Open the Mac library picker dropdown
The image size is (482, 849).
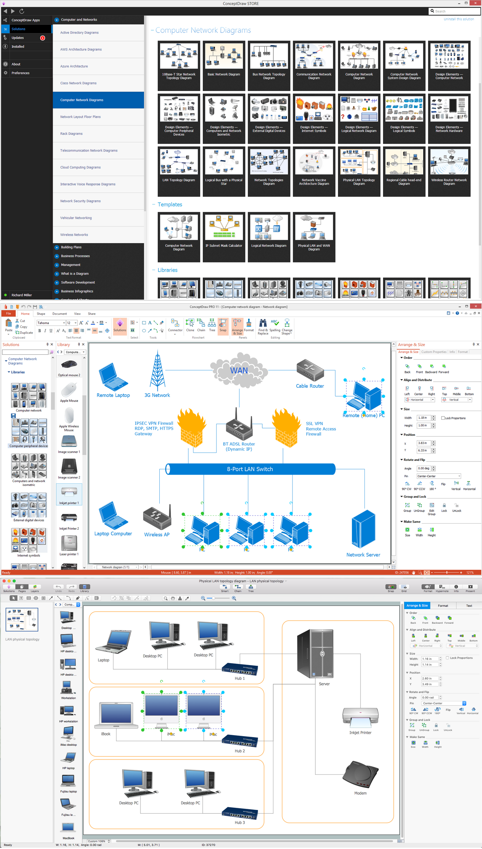coord(72,605)
